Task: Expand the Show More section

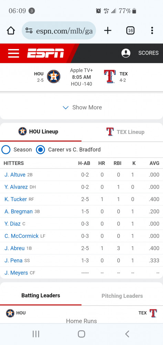Action: 81,107
